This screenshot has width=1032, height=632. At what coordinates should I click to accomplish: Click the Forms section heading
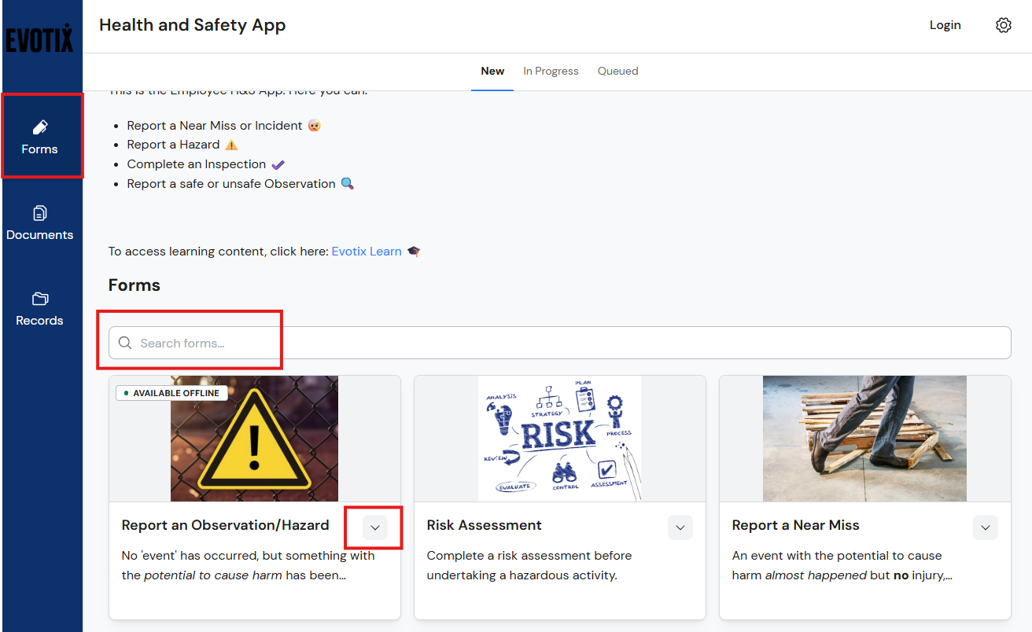click(x=135, y=285)
